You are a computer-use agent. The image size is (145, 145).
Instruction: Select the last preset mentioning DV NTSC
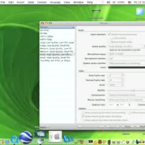pos(57,61)
